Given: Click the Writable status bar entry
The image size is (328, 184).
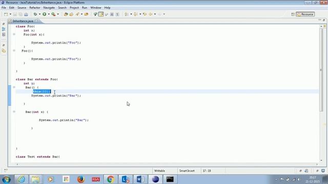Looking at the screenshot, I should [159, 171].
